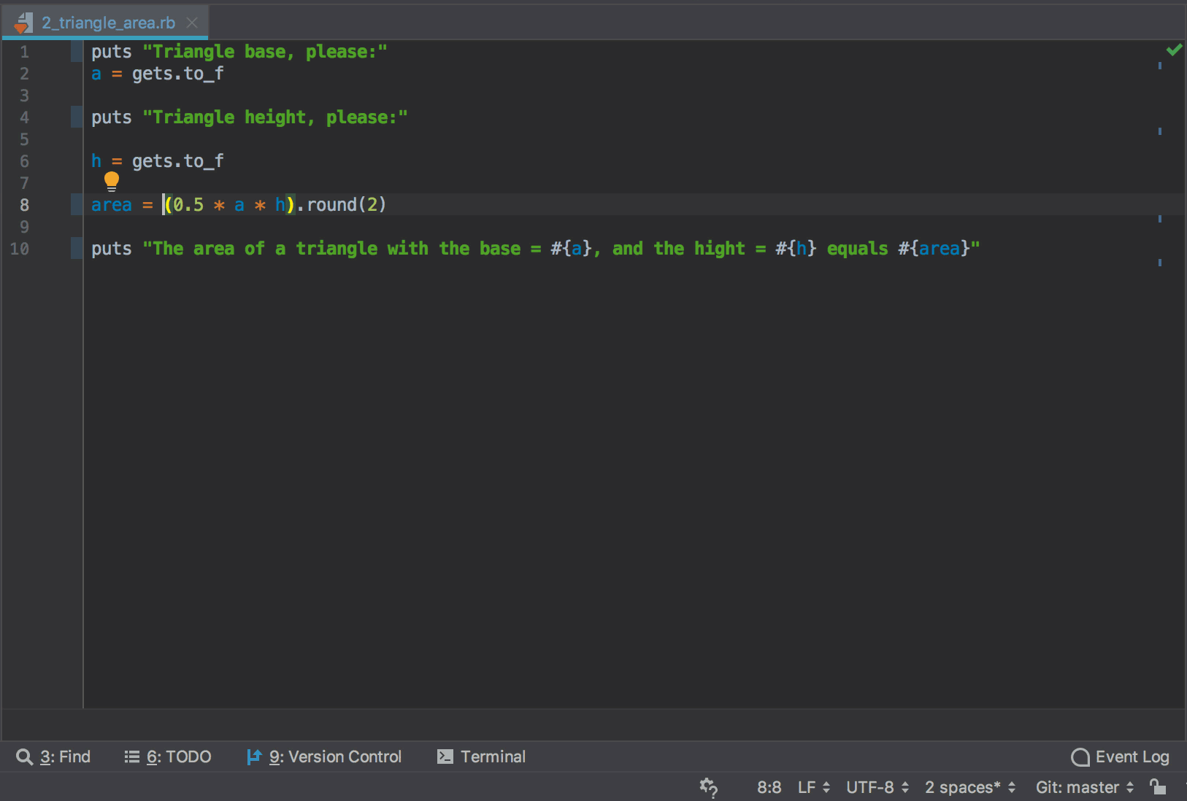The width and height of the screenshot is (1187, 801).
Task: Click the 8:8 cursor position indicator
Action: pos(769,787)
